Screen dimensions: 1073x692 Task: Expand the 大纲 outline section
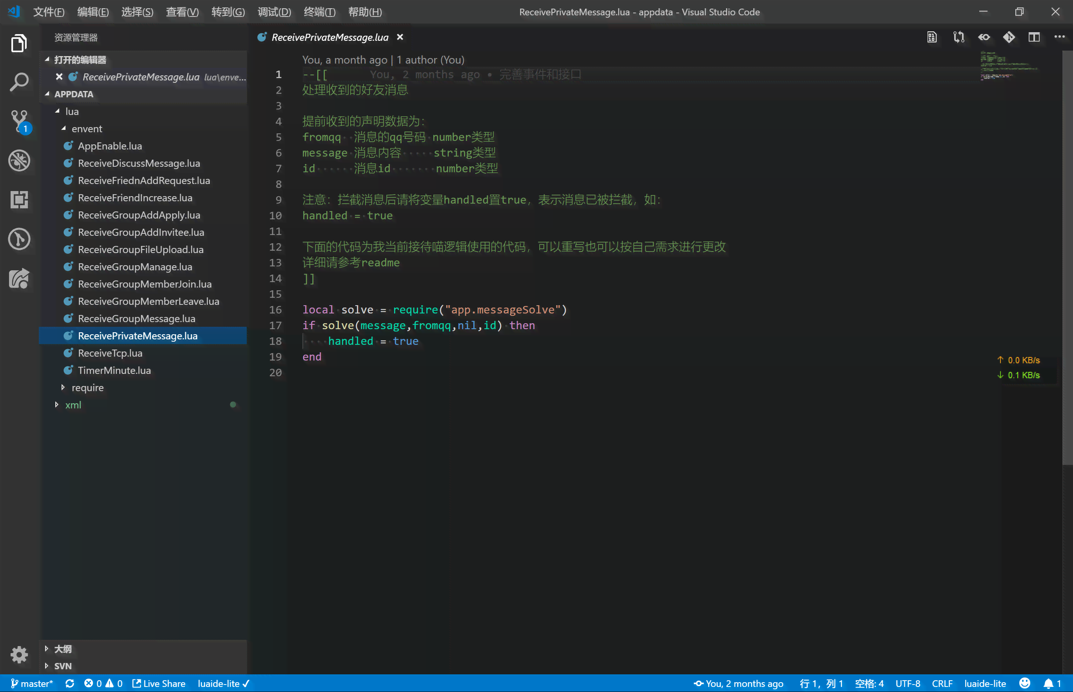click(143, 649)
